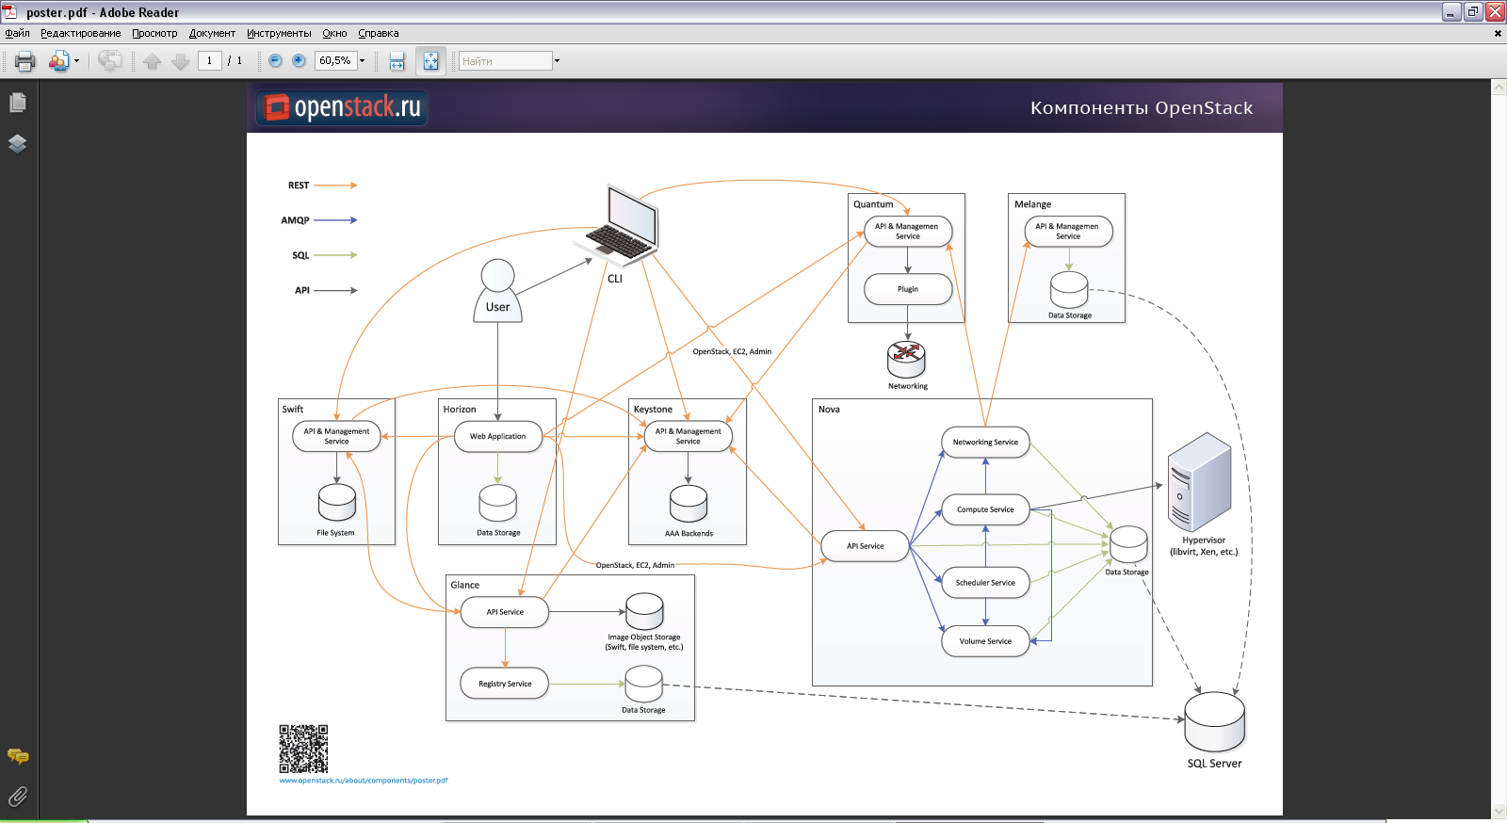
Task: Click the Image Object Storage cylinder
Action: coord(644,612)
